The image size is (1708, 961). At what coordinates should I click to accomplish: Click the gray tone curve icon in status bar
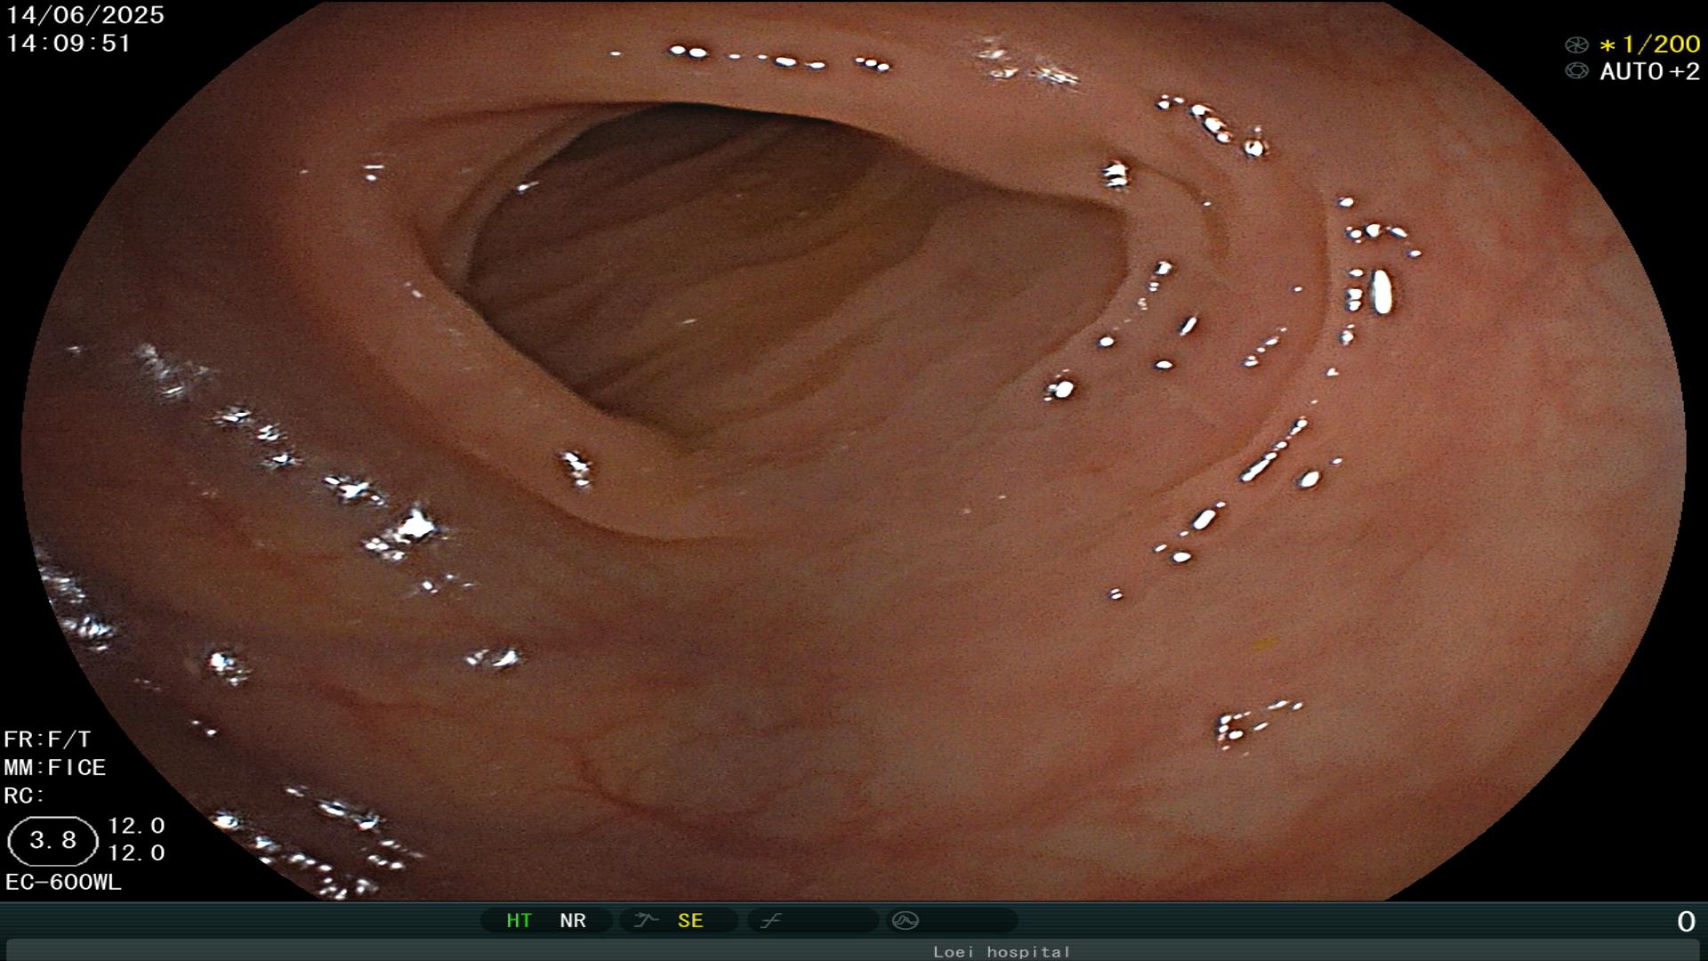tap(770, 920)
